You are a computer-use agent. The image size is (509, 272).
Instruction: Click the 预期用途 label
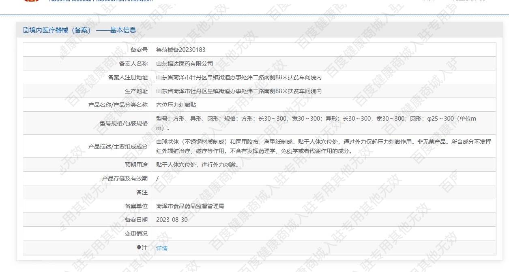coord(136,165)
